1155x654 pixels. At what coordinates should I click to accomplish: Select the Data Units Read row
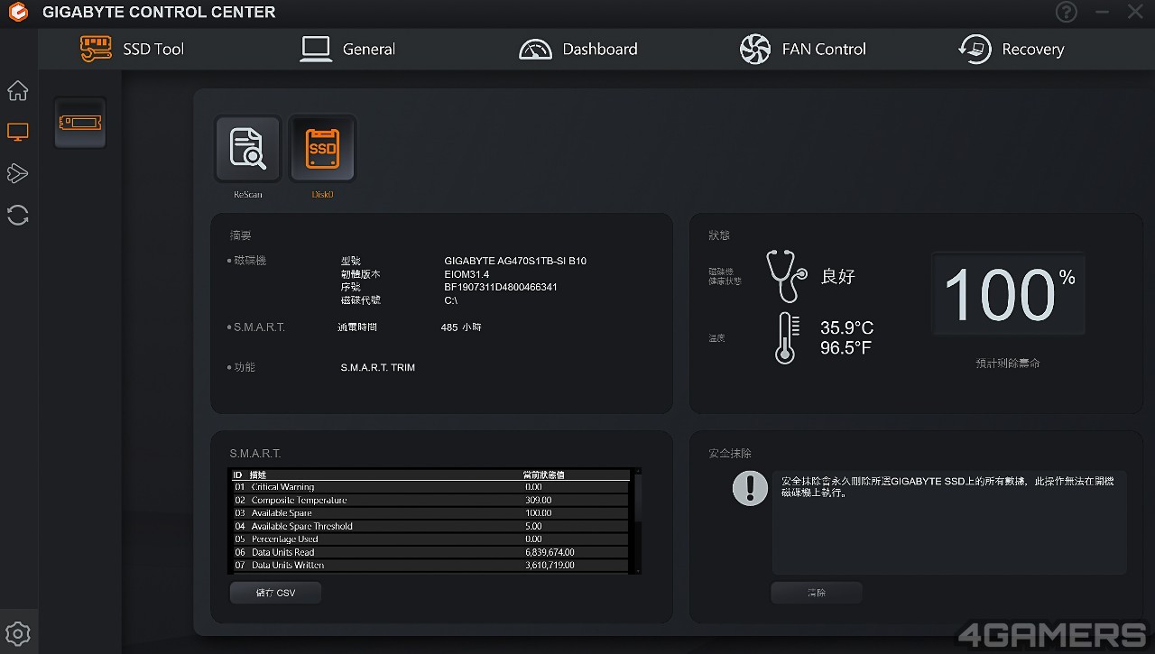click(430, 552)
